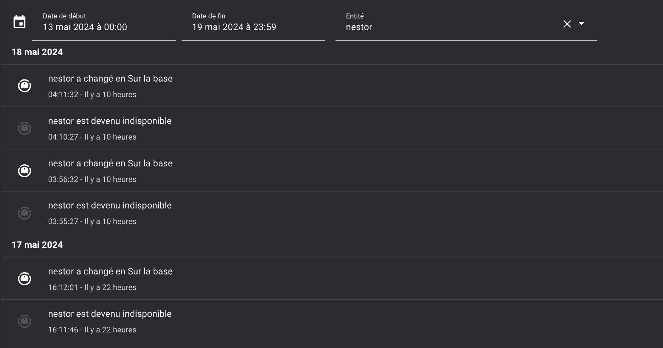Click vacuum icon of 04:10:27 entry
This screenshot has height=348, width=663.
(25, 128)
